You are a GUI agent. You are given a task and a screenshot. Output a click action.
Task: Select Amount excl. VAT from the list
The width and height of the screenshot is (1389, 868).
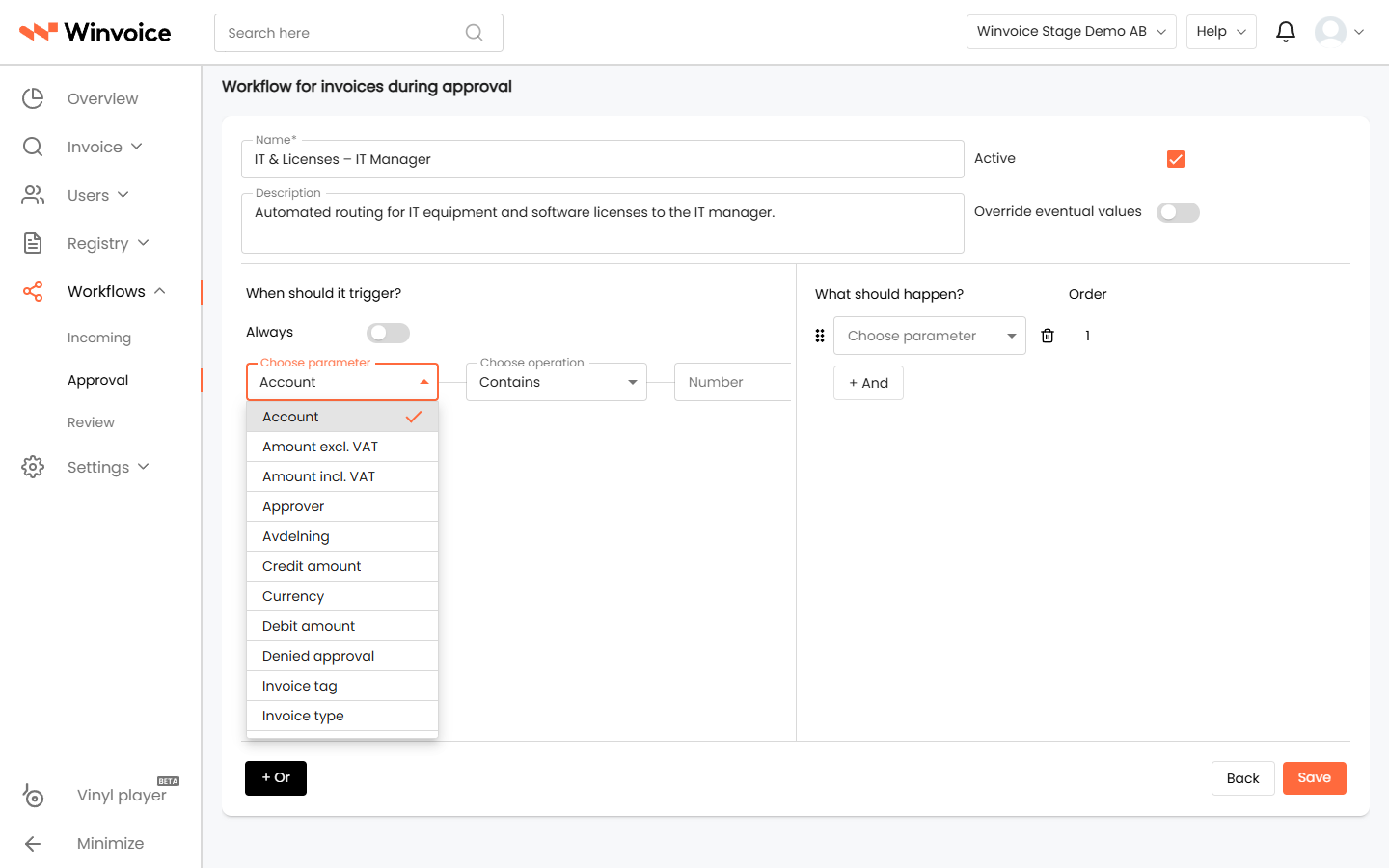coord(342,447)
